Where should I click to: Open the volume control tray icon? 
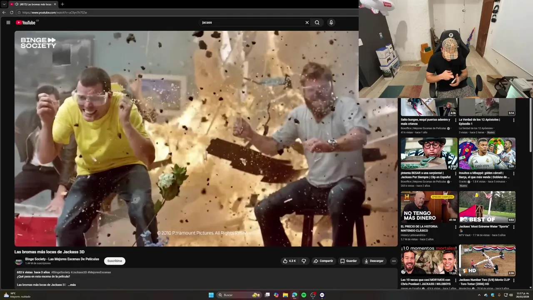coord(511,295)
